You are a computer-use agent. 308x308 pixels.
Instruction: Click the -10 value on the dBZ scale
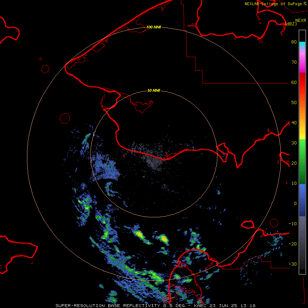(x=293, y=223)
